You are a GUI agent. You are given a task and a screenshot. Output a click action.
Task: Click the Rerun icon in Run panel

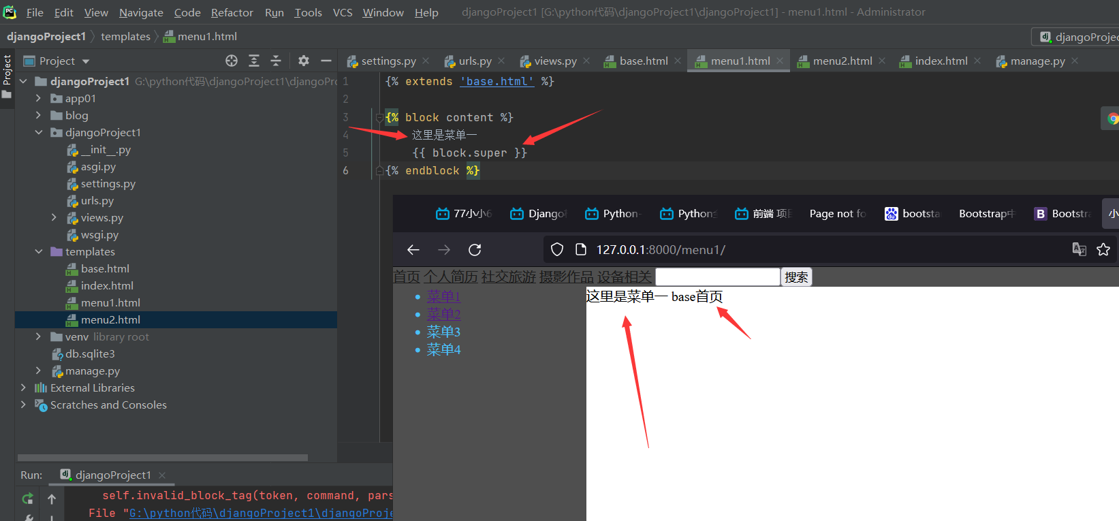click(x=27, y=499)
